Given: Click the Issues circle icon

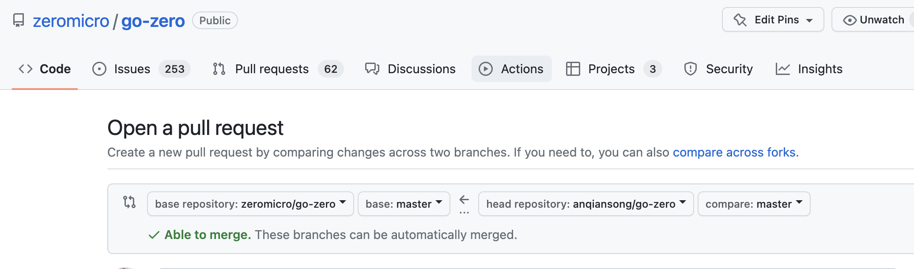Looking at the screenshot, I should click(99, 69).
